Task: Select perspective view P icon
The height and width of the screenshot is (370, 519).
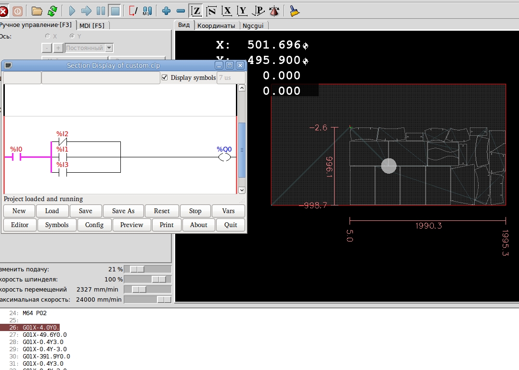Action: [259, 10]
